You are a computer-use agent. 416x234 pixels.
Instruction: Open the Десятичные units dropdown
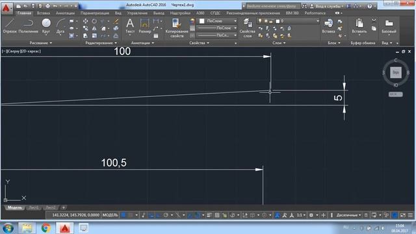tap(348, 215)
